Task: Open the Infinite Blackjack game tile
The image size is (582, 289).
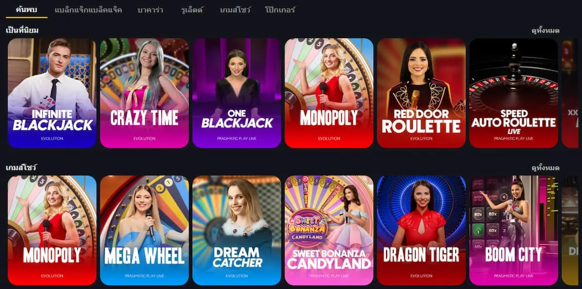Action: point(52,93)
